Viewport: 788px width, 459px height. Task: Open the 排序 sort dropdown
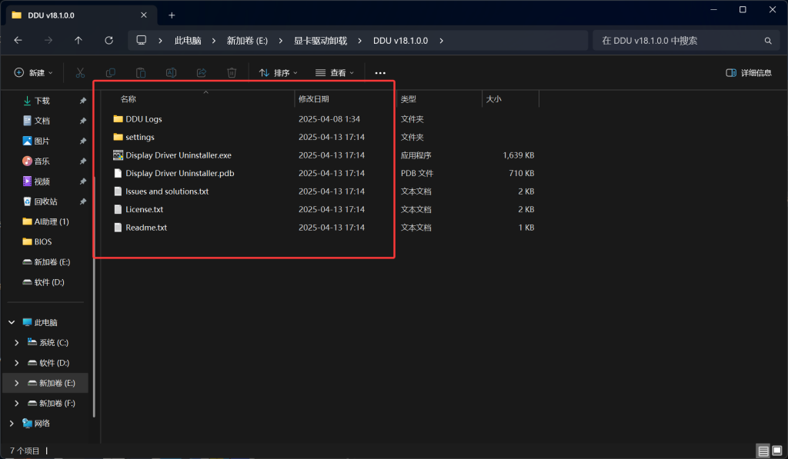(x=279, y=73)
